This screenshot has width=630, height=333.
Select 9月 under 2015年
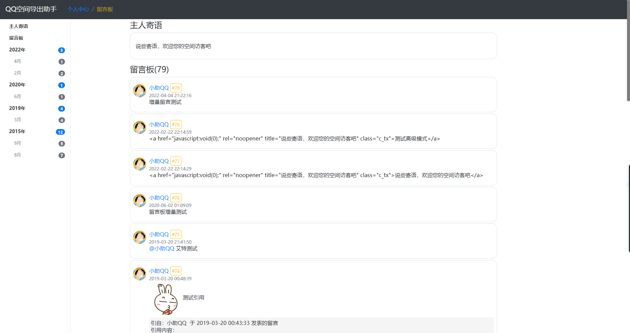(x=17, y=143)
